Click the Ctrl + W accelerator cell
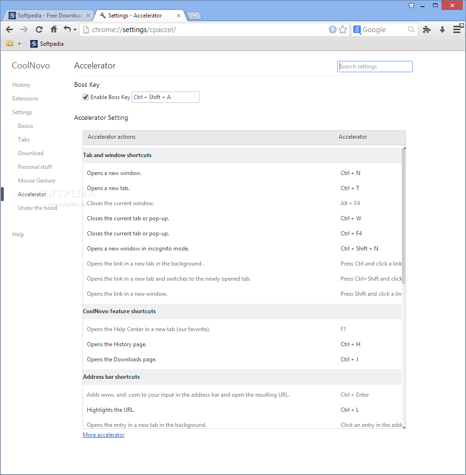 click(351, 218)
